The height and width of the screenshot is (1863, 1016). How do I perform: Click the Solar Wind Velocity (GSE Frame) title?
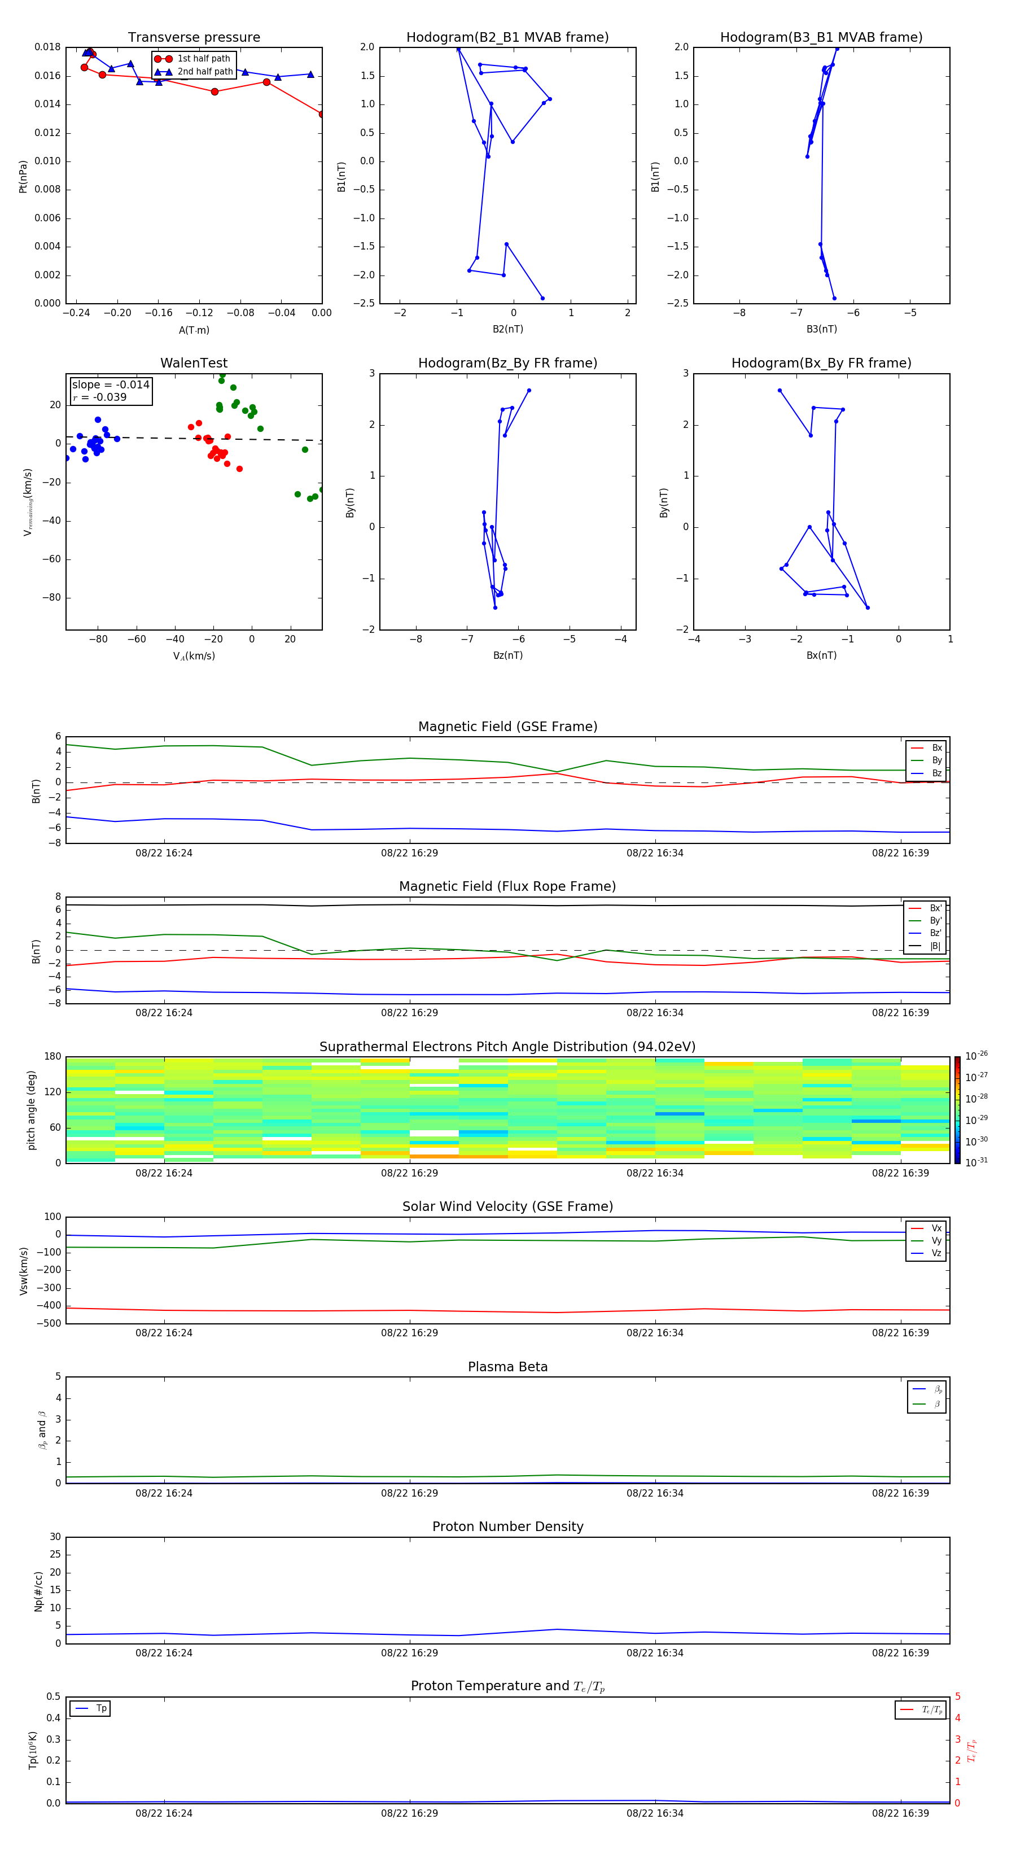[507, 1206]
